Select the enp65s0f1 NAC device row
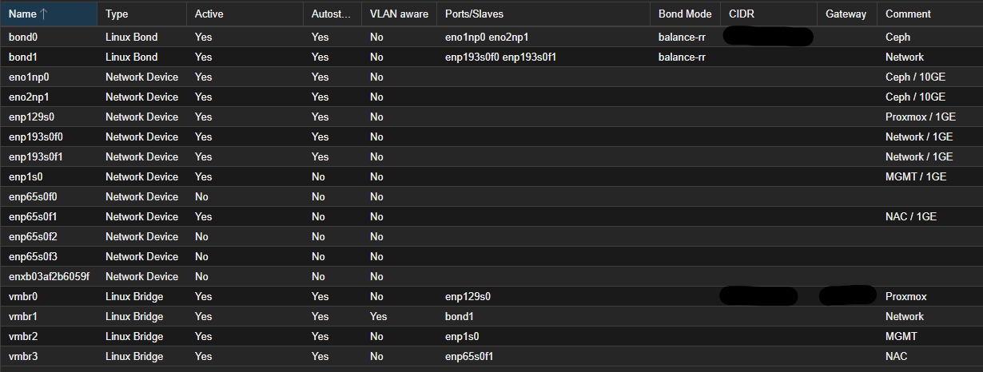The image size is (983, 372). pos(34,217)
